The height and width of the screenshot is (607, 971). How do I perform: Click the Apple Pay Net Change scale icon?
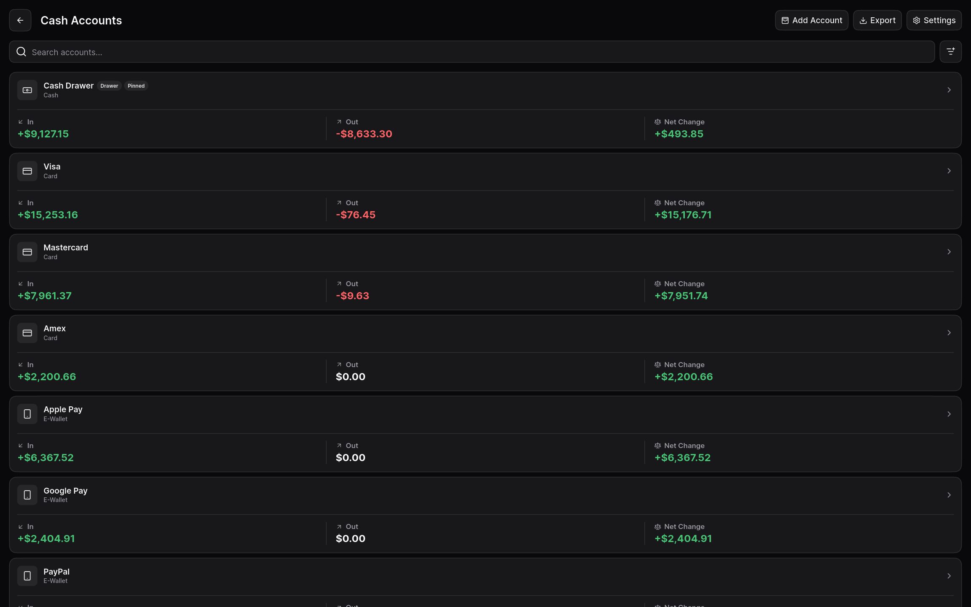coord(657,446)
